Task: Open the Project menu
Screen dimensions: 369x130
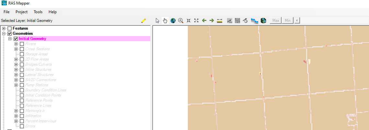Action: (x=21, y=12)
